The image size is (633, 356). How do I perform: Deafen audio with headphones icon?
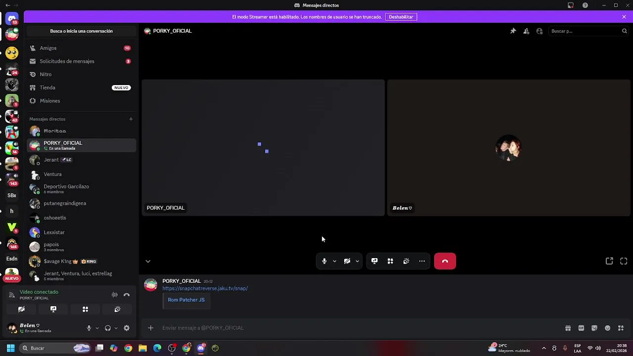pos(108,328)
